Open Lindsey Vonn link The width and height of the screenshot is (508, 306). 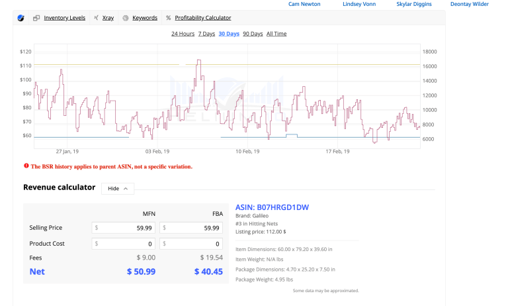pyautogui.click(x=359, y=4)
